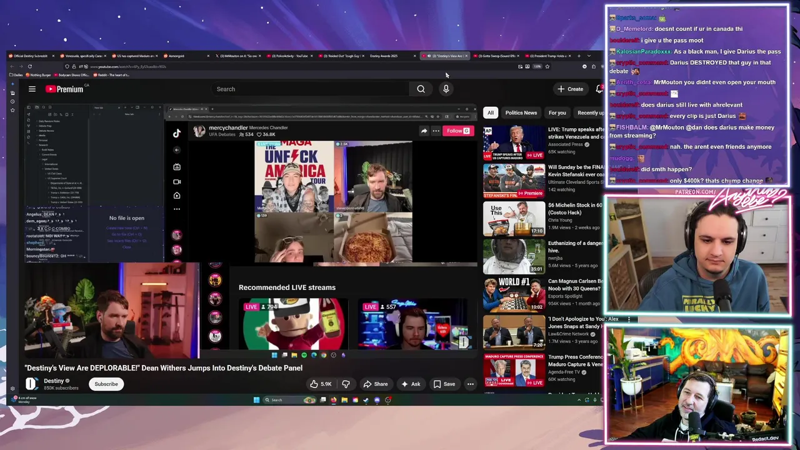
Task: Dislike the Destiny debate video
Action: click(346, 384)
